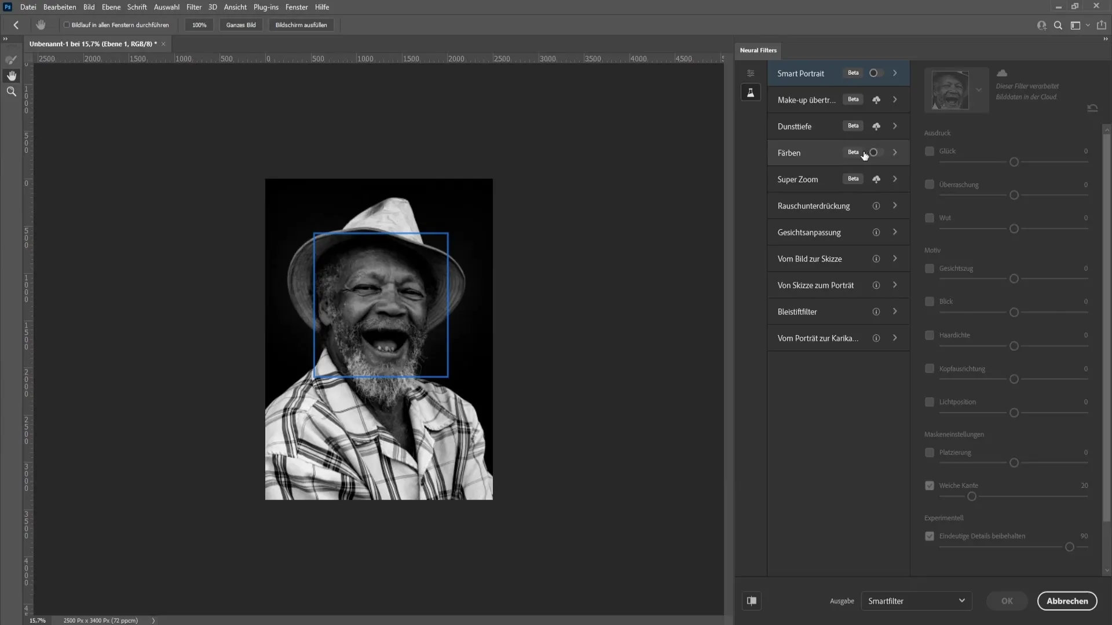Click the Photoshop logo icon
This screenshot has height=625, width=1112.
click(x=8, y=7)
